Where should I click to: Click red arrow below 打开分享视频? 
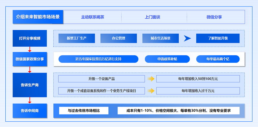[30, 49]
